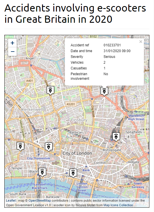Click the severity value Serious
Screen dimensions: 154x212
109,57
